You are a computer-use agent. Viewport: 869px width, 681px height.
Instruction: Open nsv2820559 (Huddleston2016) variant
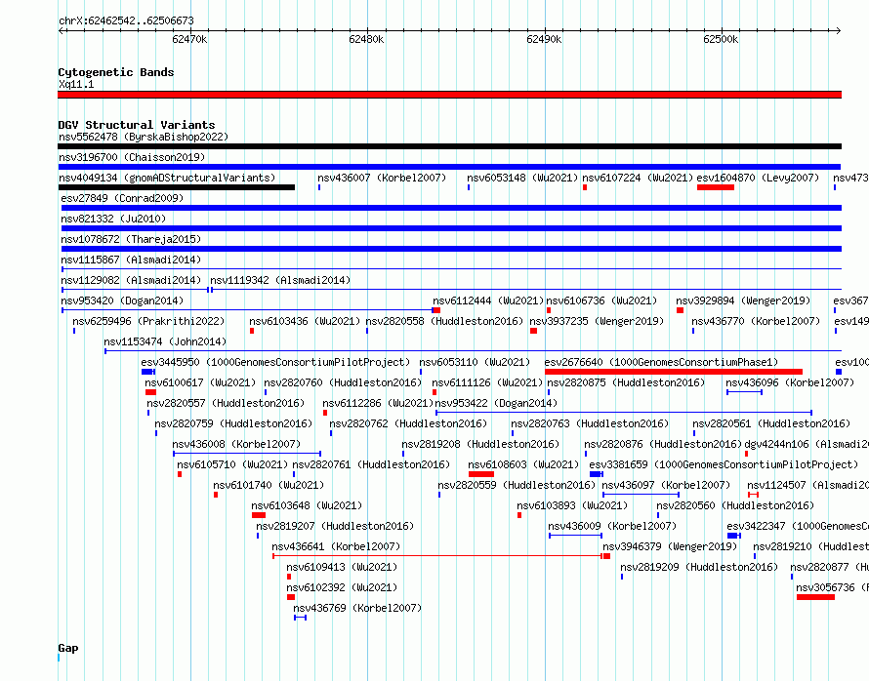pyautogui.click(x=517, y=485)
